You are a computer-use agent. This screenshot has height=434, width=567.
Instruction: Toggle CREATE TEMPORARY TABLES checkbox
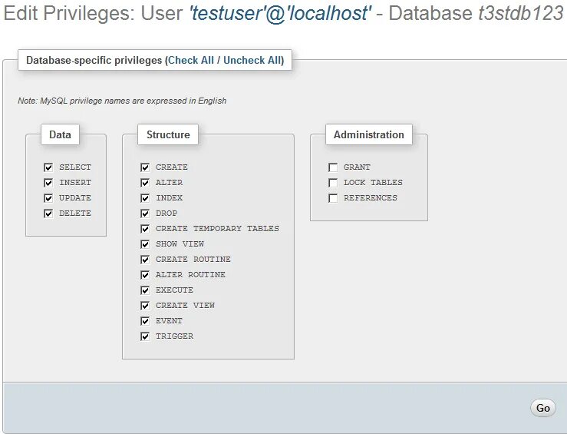pos(145,229)
